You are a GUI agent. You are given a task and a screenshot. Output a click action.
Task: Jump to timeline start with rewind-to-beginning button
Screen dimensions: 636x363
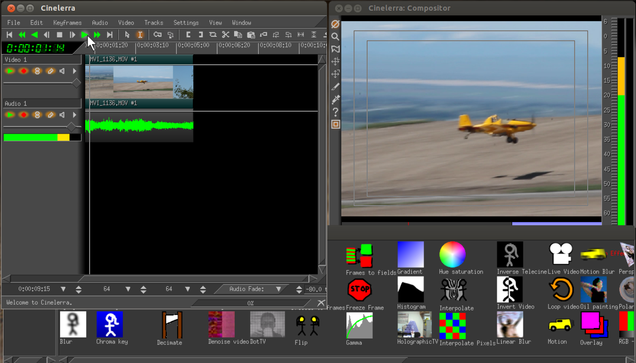coord(9,35)
